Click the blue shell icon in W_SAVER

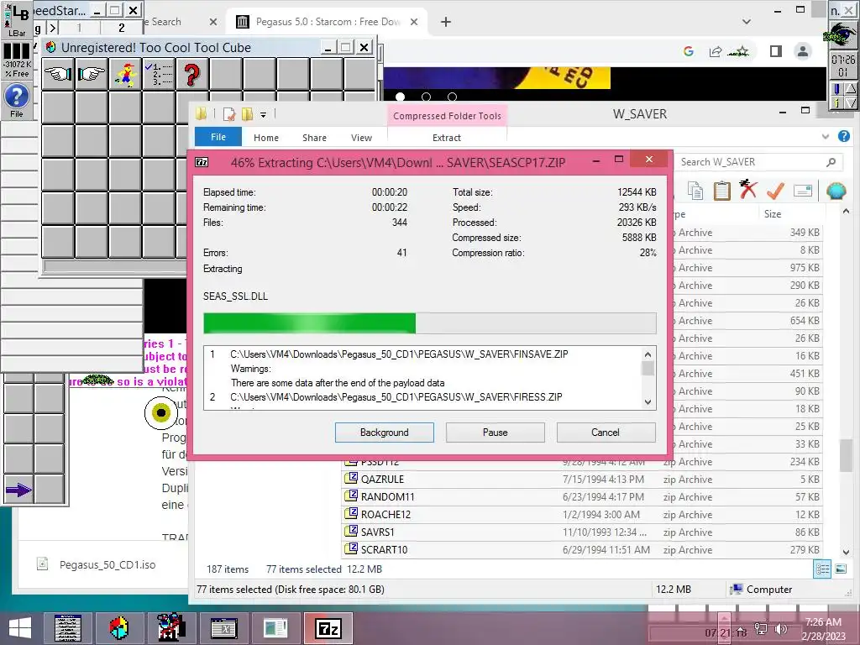(836, 191)
